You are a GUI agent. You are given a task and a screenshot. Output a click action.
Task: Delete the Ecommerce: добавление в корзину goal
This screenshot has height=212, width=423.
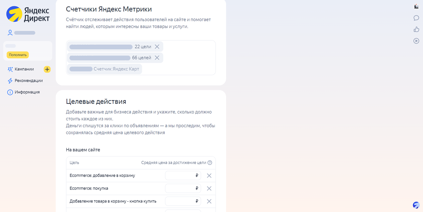pos(209,176)
